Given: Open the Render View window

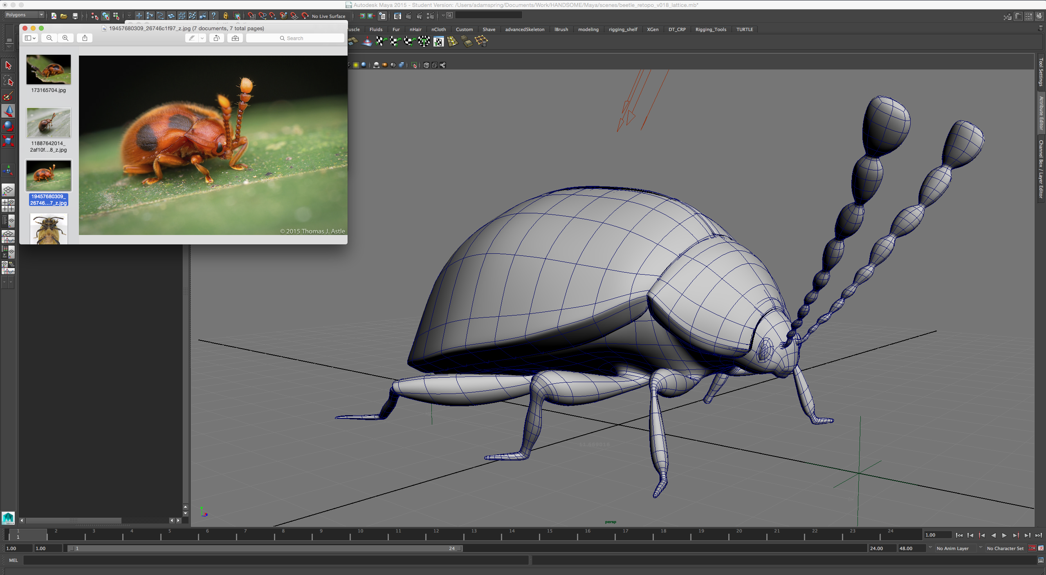Looking at the screenshot, I should 397,16.
